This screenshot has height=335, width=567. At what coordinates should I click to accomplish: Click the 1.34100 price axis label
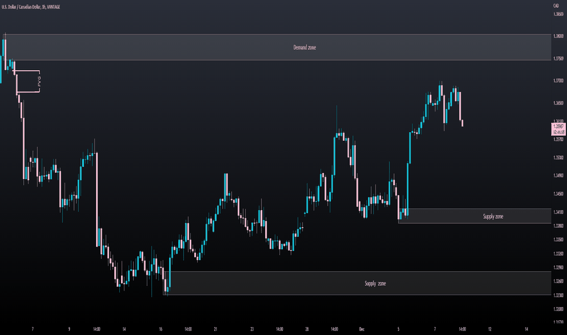tap(558, 212)
